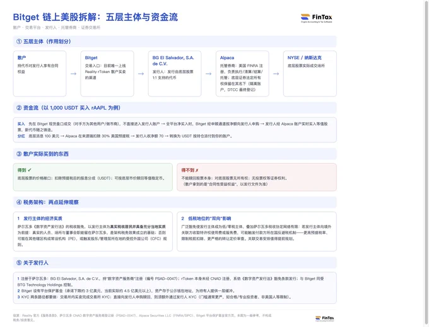Image resolution: width=429 pixels, height=327 pixels.
Task: Click the text '底层股票实际成交场所'
Action: 306,66
